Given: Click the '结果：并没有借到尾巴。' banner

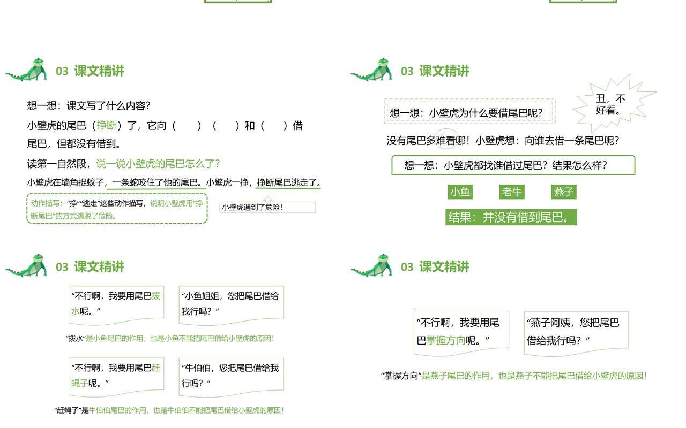Looking at the screenshot, I should click(x=511, y=217).
